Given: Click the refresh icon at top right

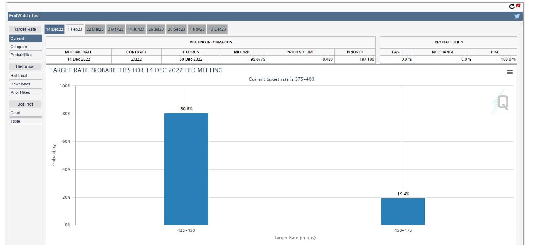Looking at the screenshot, I should click(x=512, y=7).
